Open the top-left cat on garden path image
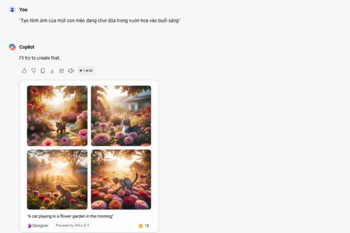The height and width of the screenshot is (233, 350). tap(57, 116)
